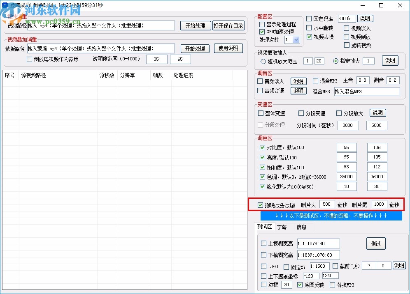
Task: Uncheck 删除片头片尾 trimming option
Action: tap(260, 204)
